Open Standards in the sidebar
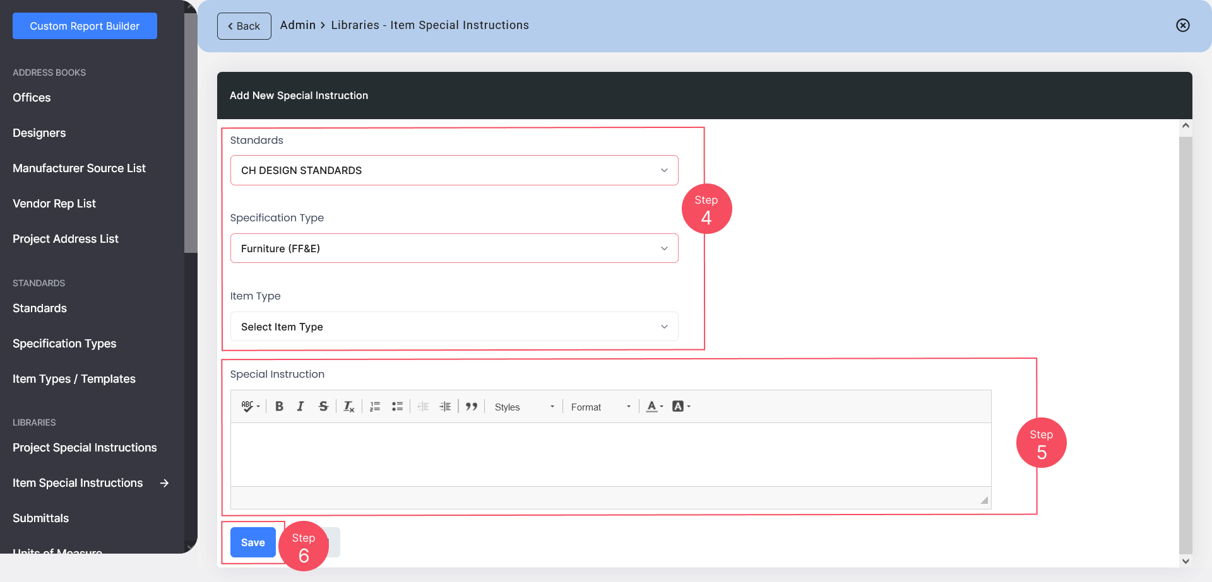The image size is (1212, 582). 40,308
